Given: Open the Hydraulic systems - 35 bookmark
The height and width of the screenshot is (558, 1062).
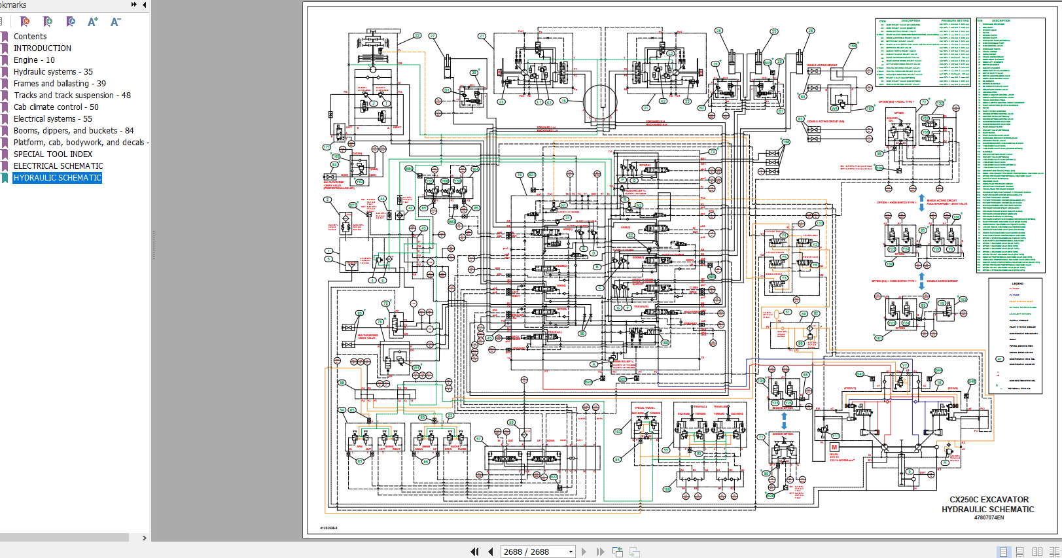Looking at the screenshot, I should coord(53,71).
